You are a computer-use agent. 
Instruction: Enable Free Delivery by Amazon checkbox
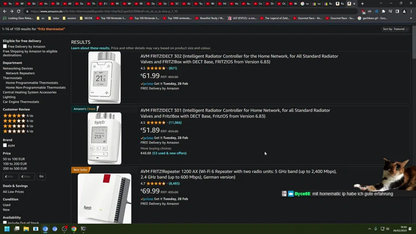tap(5, 47)
